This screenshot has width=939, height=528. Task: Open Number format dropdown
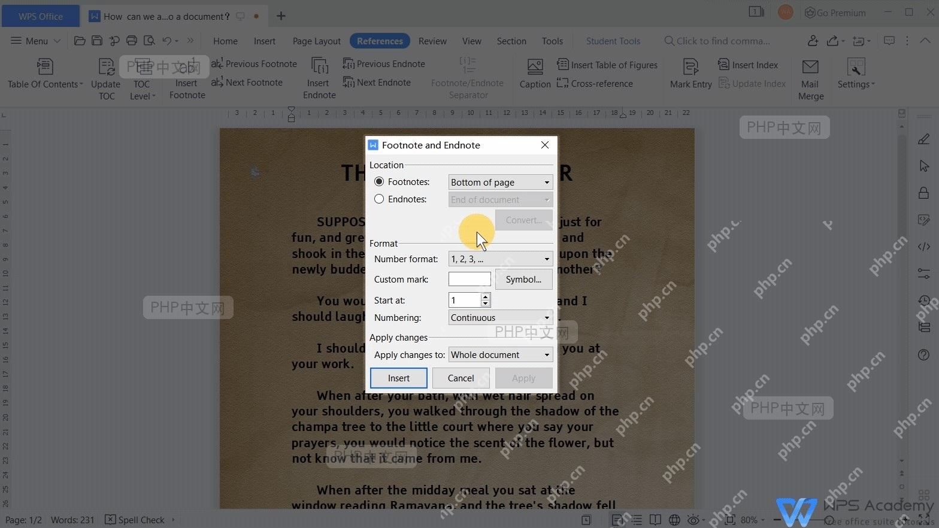[501, 259]
